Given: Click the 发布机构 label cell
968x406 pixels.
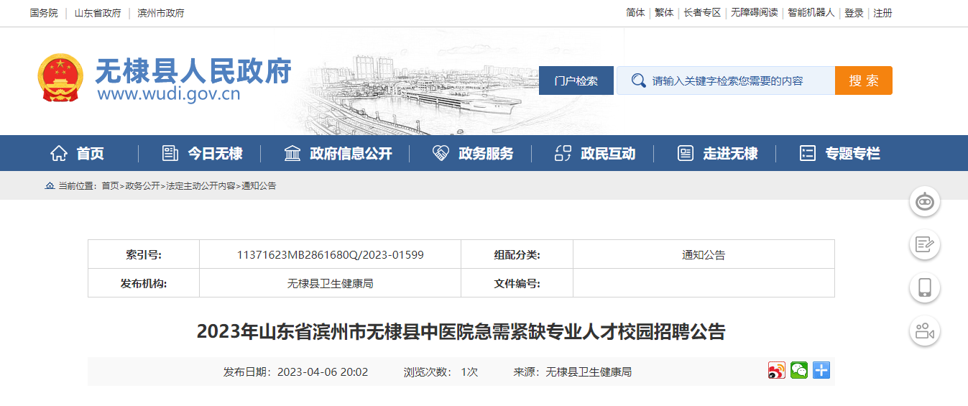Looking at the screenshot, I should (144, 283).
